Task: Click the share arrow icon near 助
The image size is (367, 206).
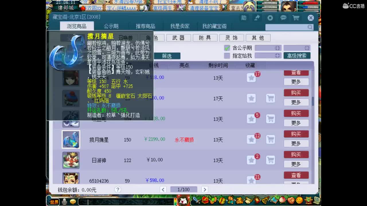Action: coord(257,18)
